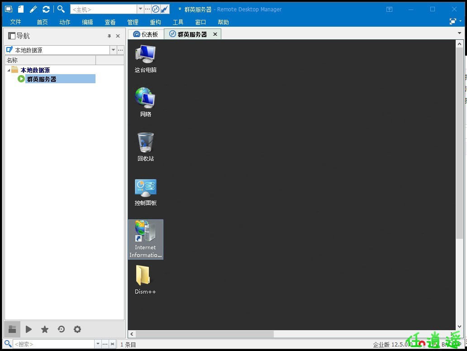
Task: Select the Internet Information Services shortcut
Action: [x=145, y=239]
